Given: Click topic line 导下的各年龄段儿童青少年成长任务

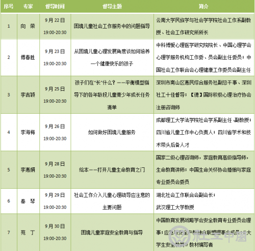Looking at the screenshot, I should pos(112,95).
